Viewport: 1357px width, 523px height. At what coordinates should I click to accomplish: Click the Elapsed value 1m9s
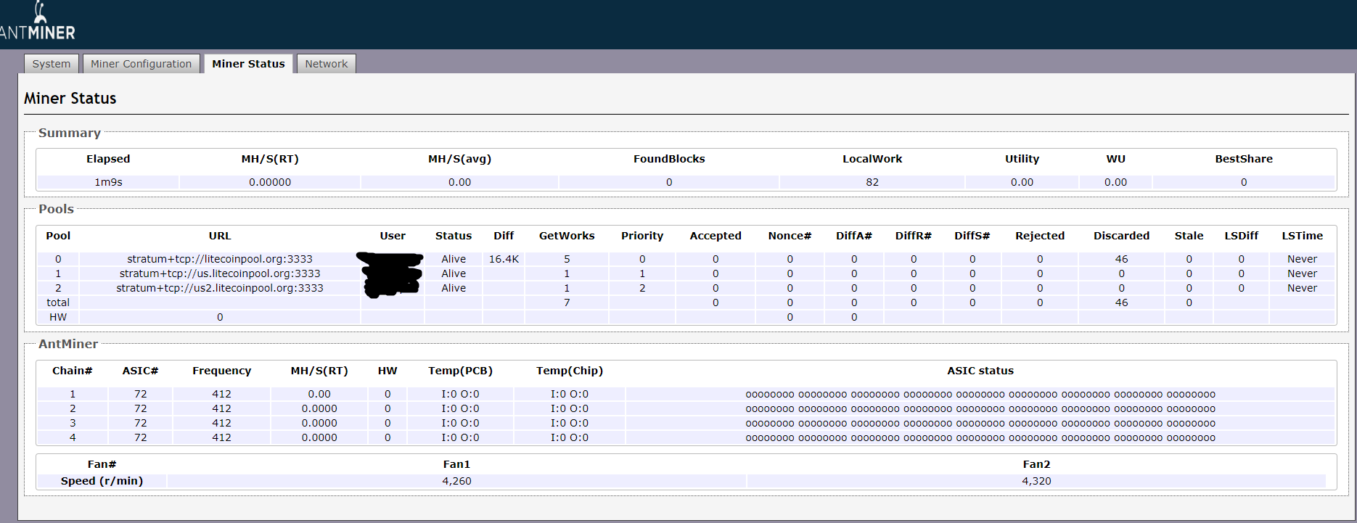108,182
